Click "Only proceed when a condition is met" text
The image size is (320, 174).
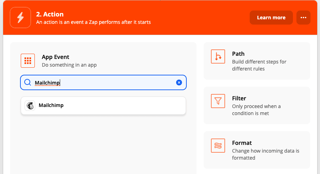click(256, 110)
